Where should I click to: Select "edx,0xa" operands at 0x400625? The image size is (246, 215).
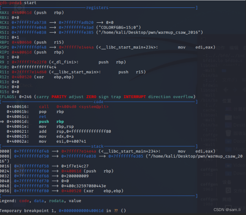[x=65, y=137]
